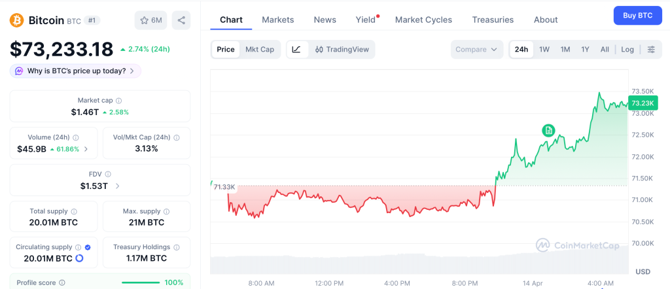Screen dimensions: 670x289
Task: Switch to the Market Cycles tab
Action: [423, 20]
